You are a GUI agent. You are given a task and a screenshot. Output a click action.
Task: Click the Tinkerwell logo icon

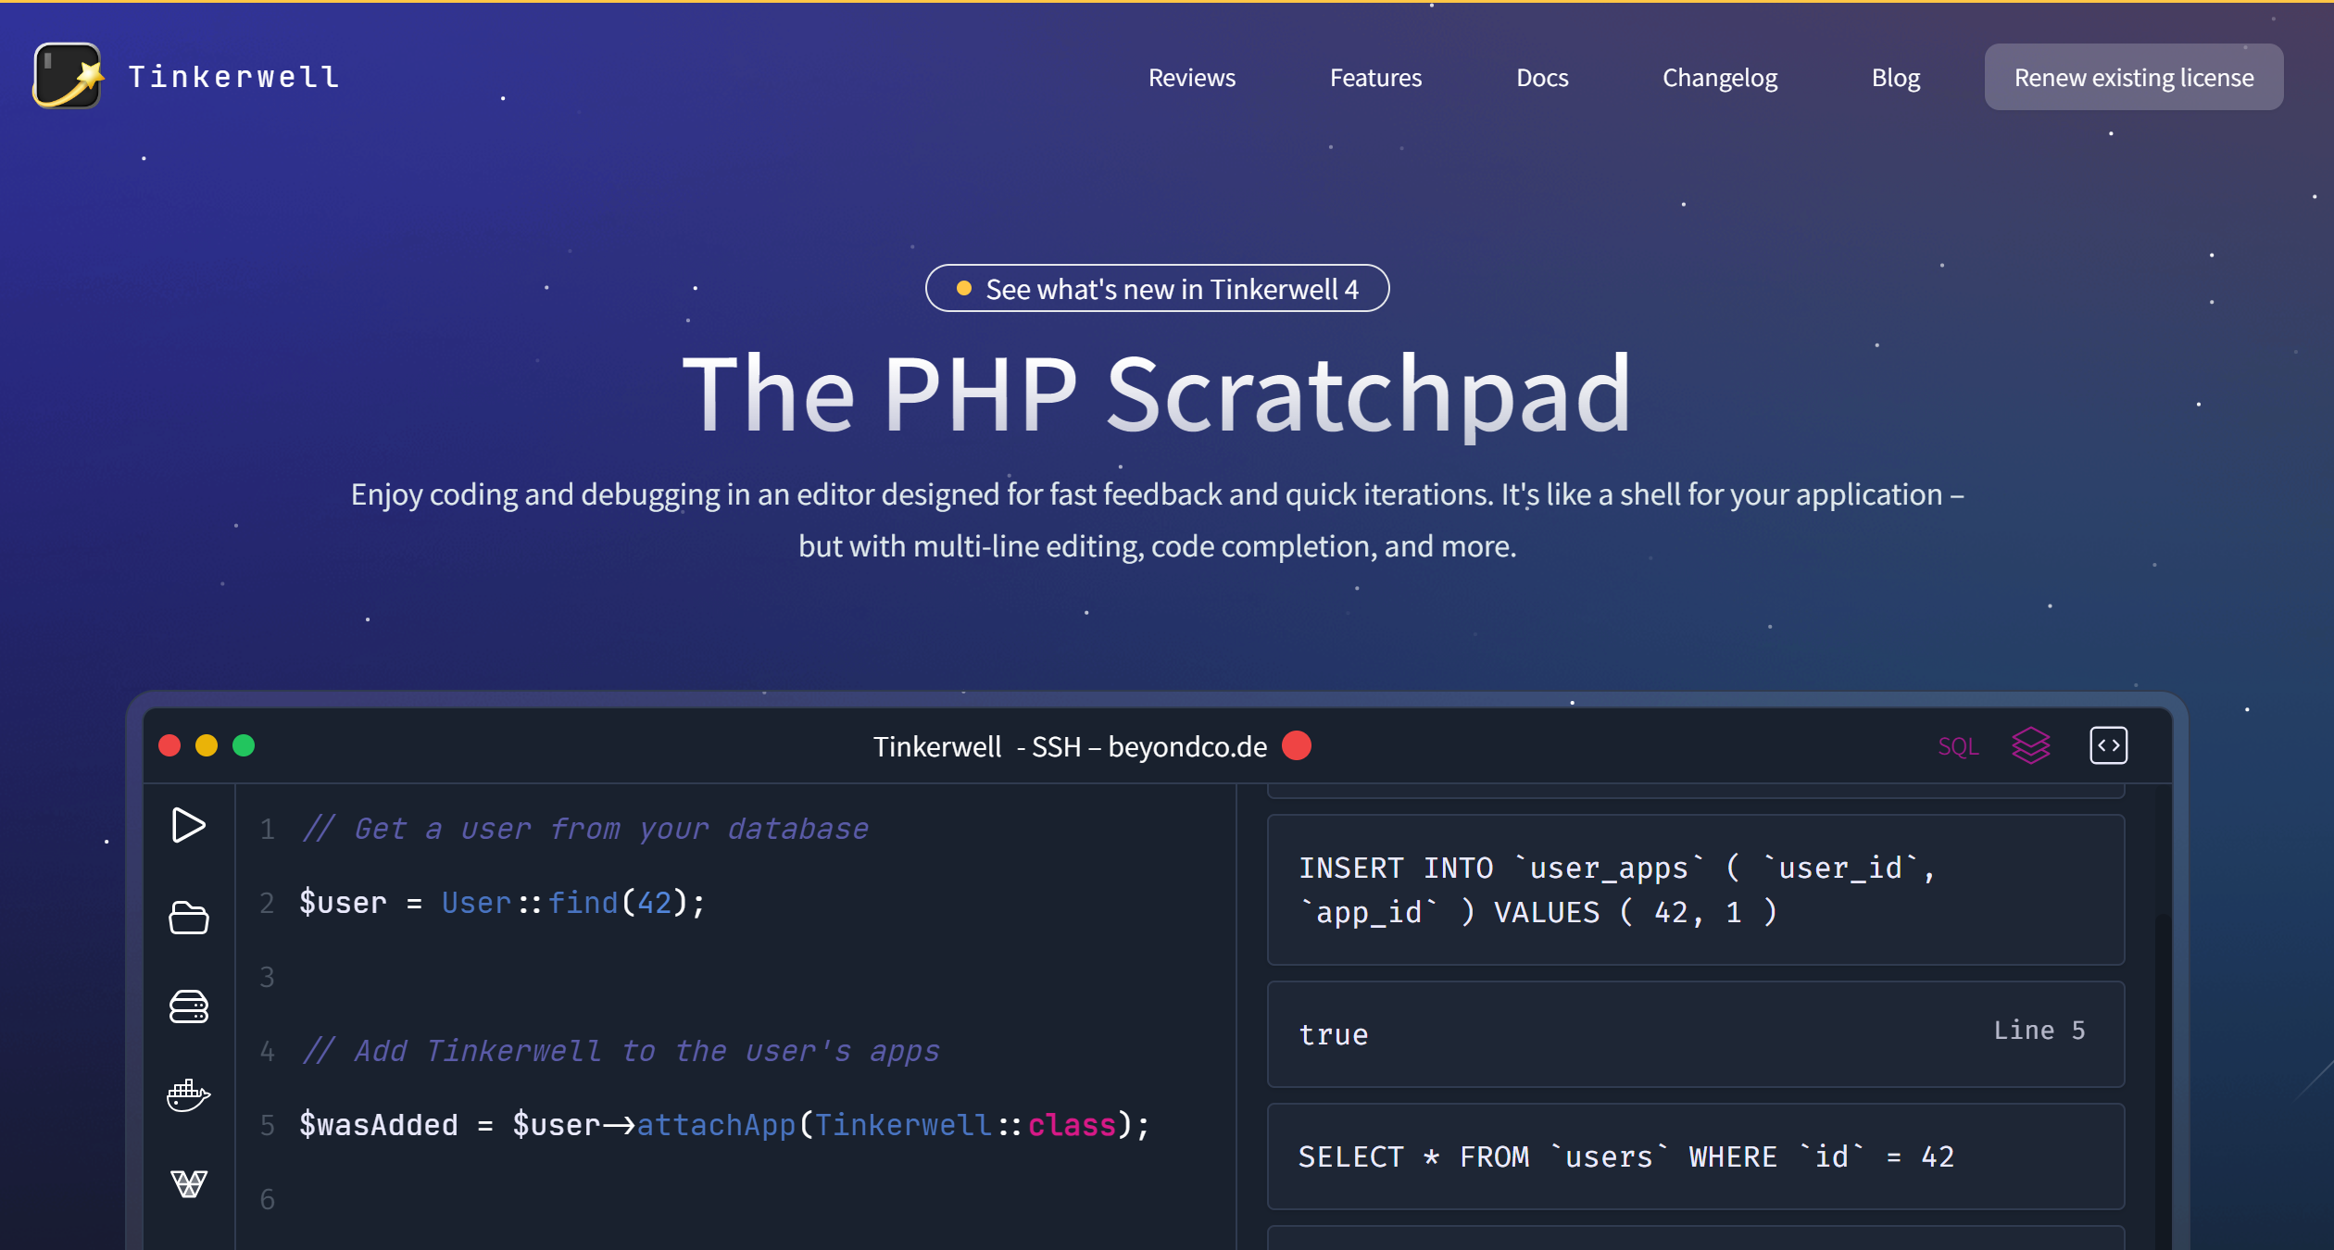tap(68, 76)
